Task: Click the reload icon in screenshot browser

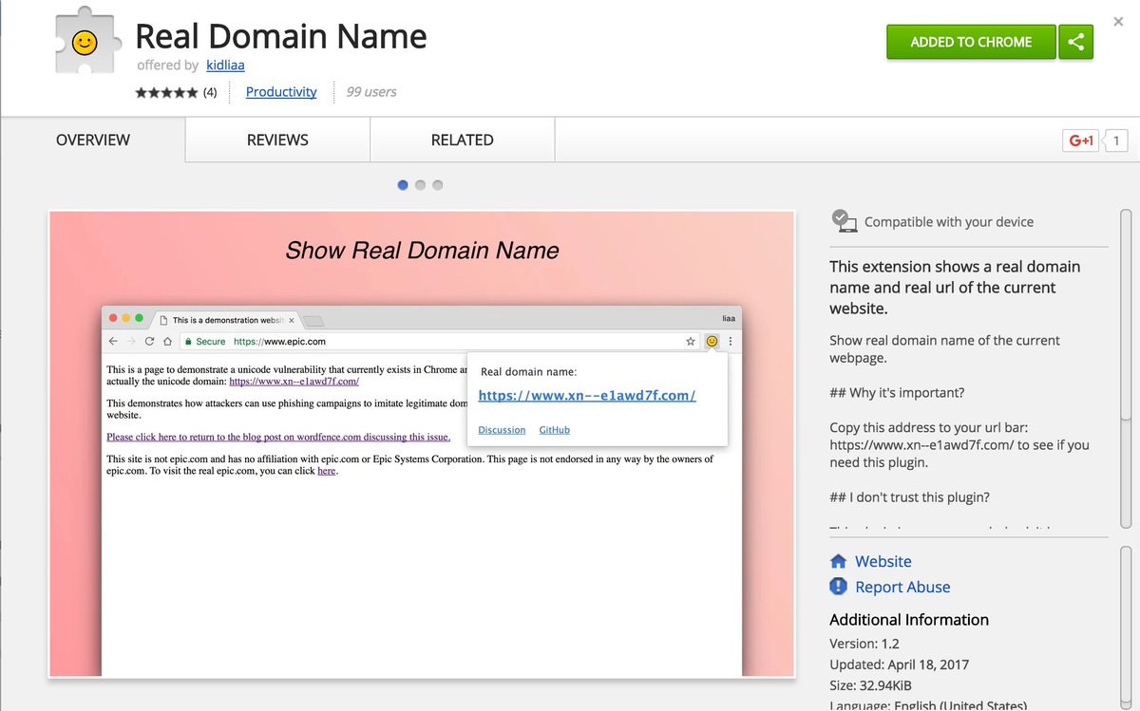Action: 149,341
